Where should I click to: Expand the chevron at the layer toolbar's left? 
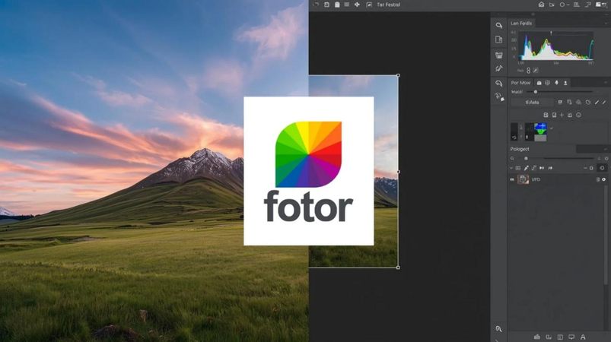pyautogui.click(x=511, y=168)
